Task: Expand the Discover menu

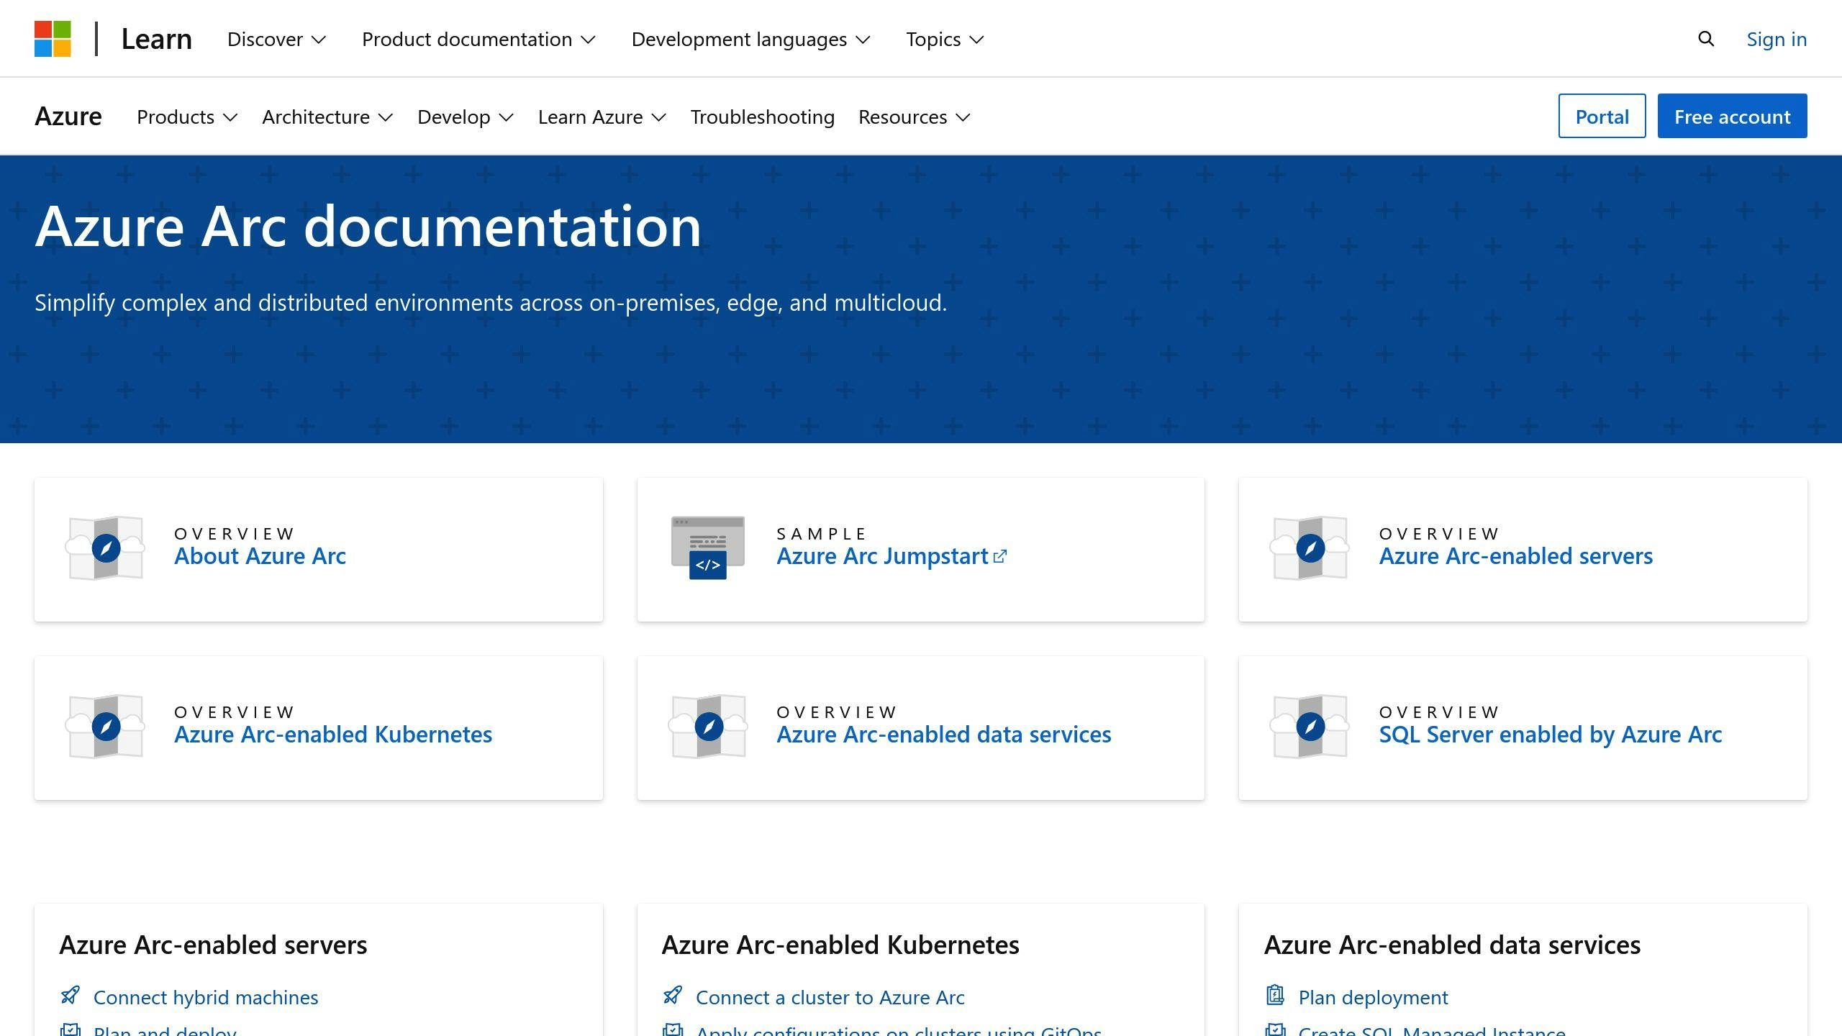Action: click(x=277, y=39)
